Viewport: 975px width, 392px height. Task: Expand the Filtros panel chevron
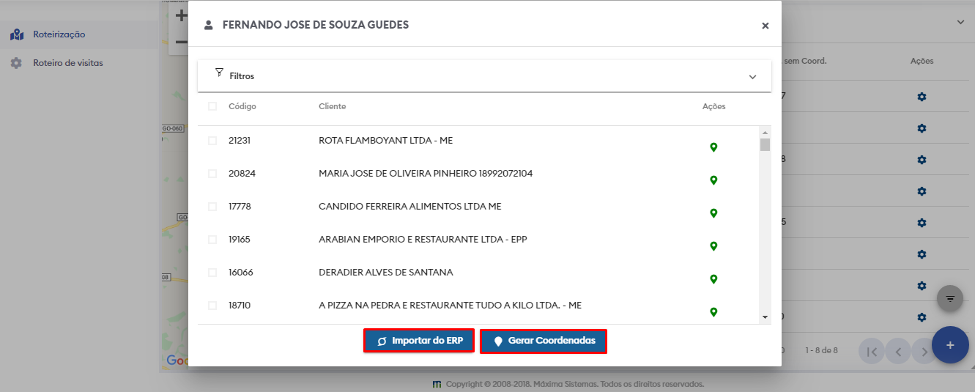tap(752, 77)
